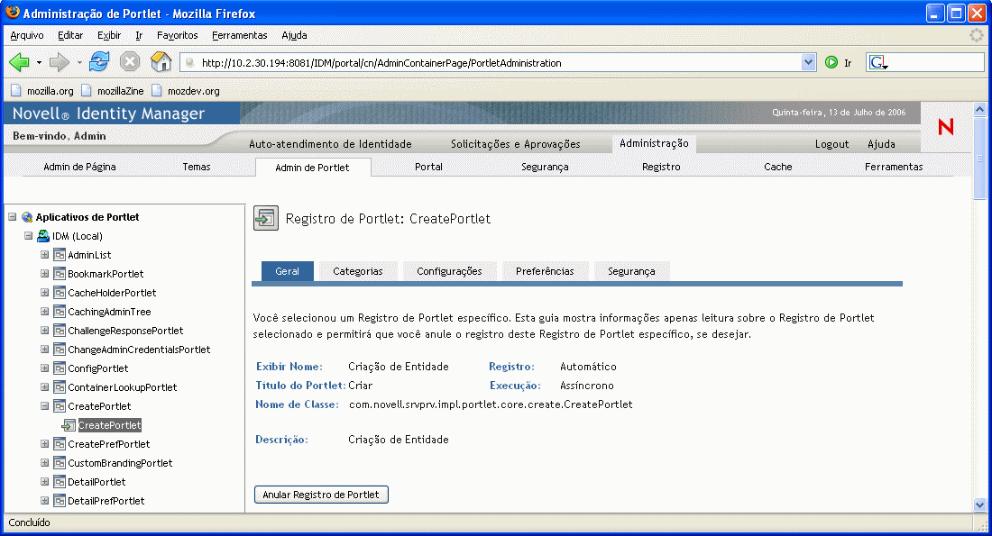This screenshot has height=536, width=992.
Task: Reload the page with the refresh icon
Action: 99,62
